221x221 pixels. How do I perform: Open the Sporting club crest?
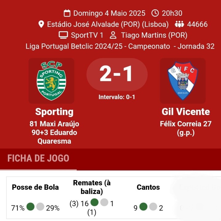coord(51,81)
